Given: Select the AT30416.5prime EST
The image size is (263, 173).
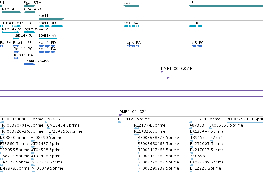Looking at the screenshot, I should [x=33, y=159].
